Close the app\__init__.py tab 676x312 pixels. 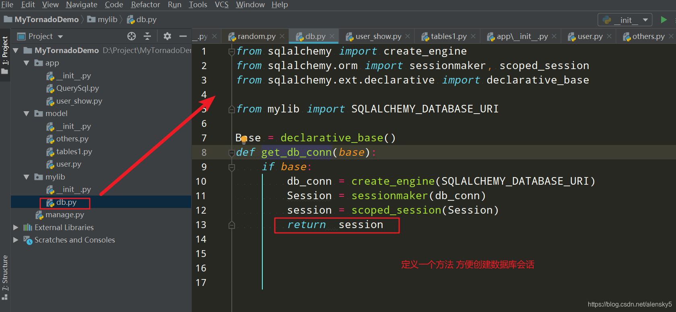click(x=554, y=36)
